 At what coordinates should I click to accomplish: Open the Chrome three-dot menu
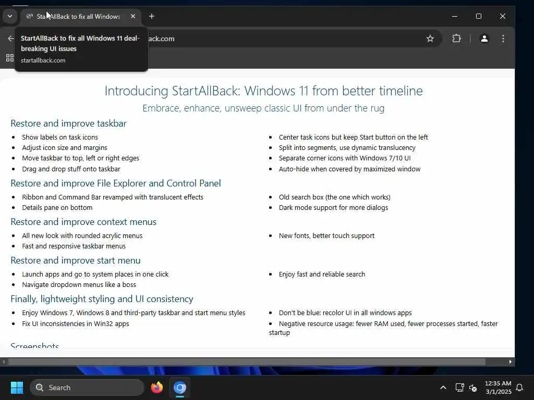[x=503, y=39]
